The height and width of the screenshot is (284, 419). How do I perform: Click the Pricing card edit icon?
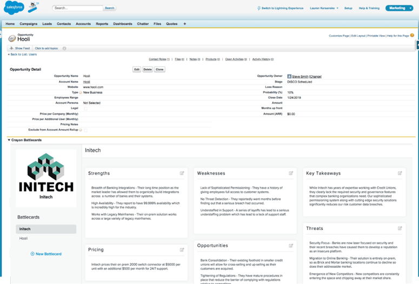click(x=182, y=250)
